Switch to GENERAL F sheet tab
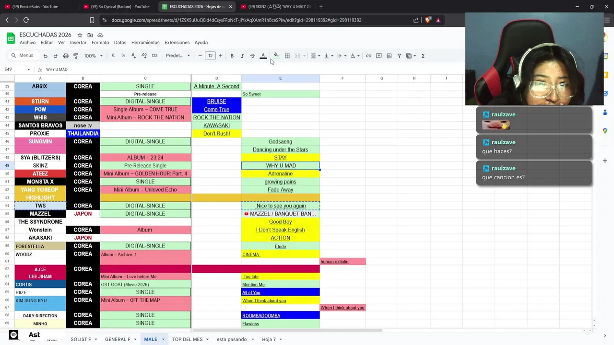 click(118, 339)
